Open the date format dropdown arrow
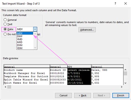 [35, 29]
